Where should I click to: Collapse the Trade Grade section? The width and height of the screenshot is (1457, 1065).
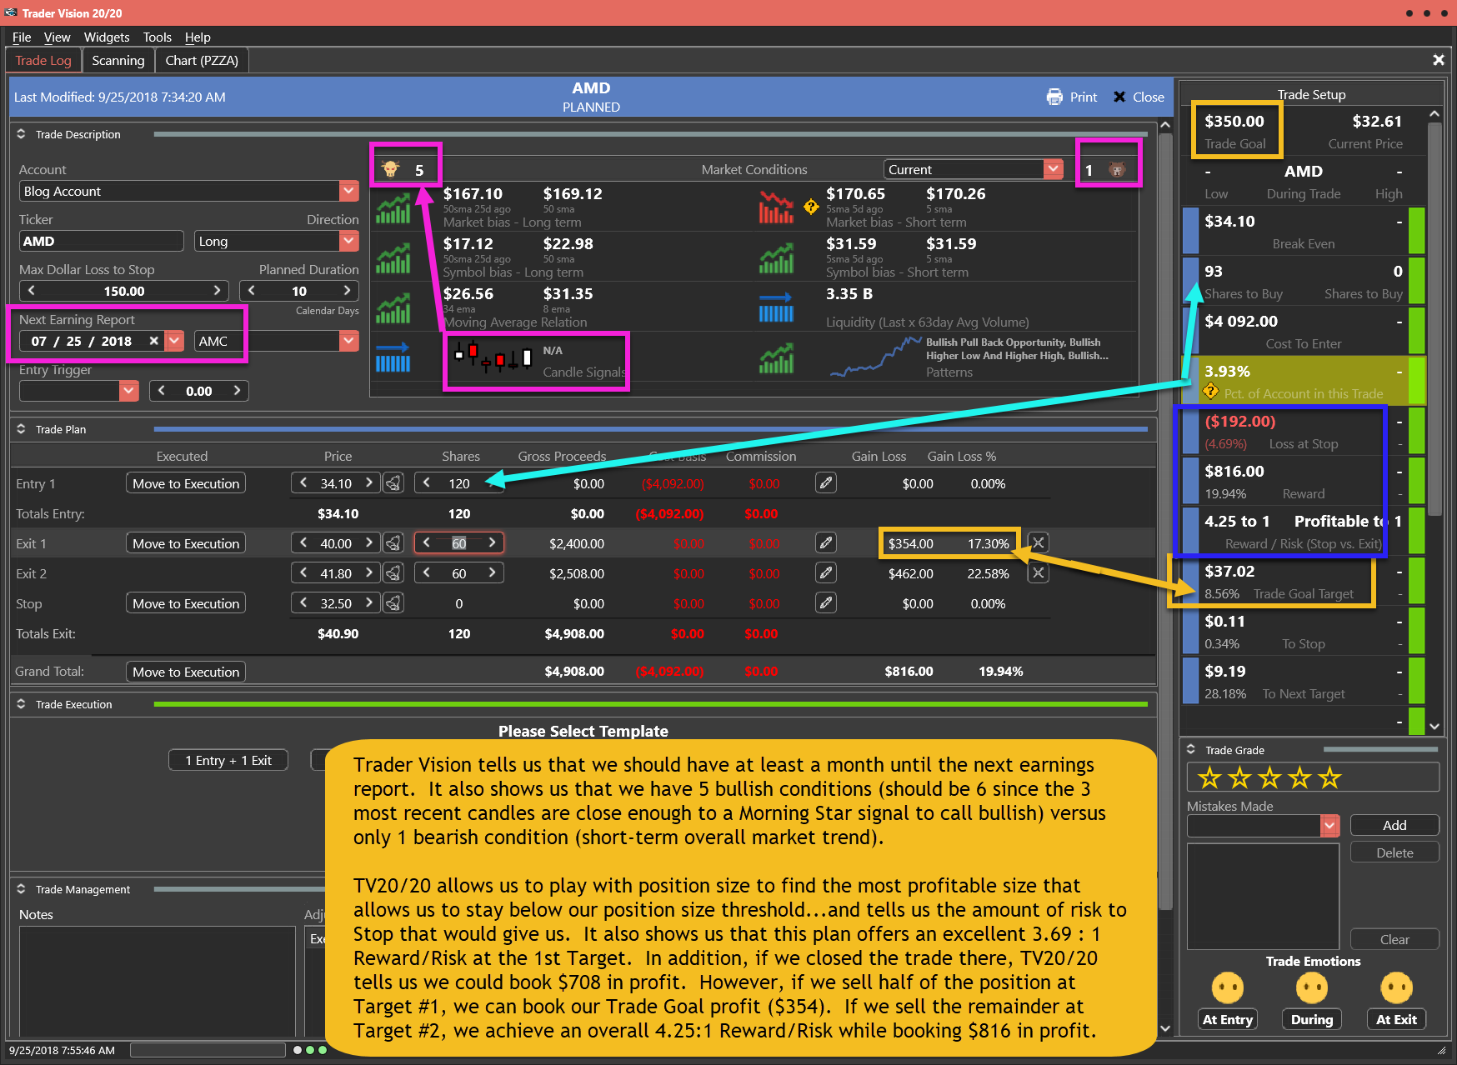pos(1191,749)
